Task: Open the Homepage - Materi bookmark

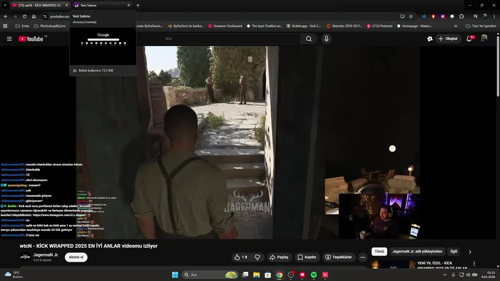Action: (414, 26)
